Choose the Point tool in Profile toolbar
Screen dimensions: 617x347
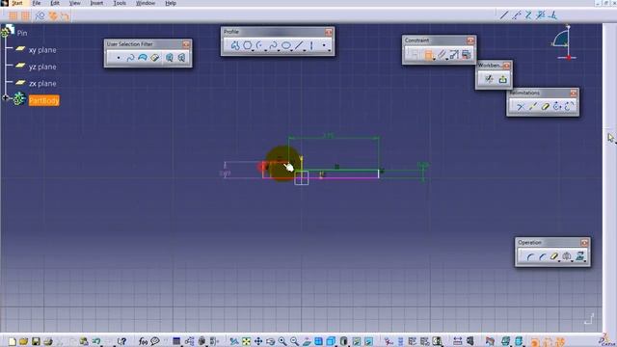tap(324, 45)
